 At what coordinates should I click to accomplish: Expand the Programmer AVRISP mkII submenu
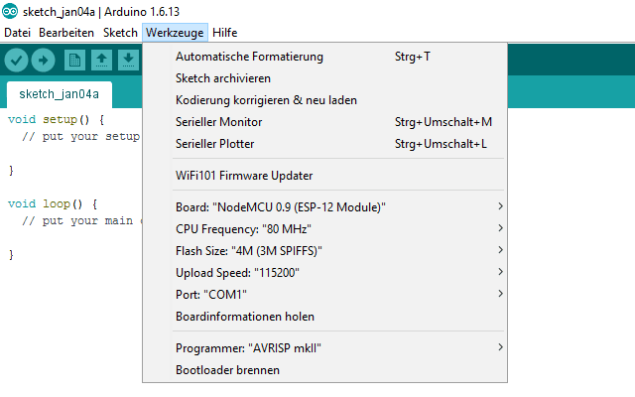(x=324, y=348)
